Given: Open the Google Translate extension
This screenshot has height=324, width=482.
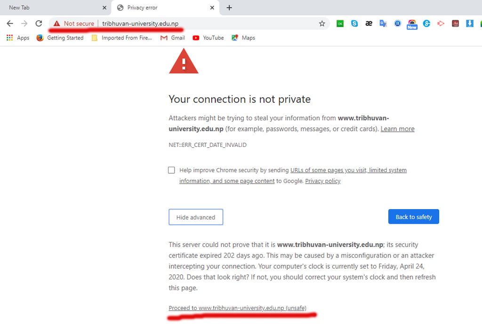Looking at the screenshot, I should [x=383, y=24].
